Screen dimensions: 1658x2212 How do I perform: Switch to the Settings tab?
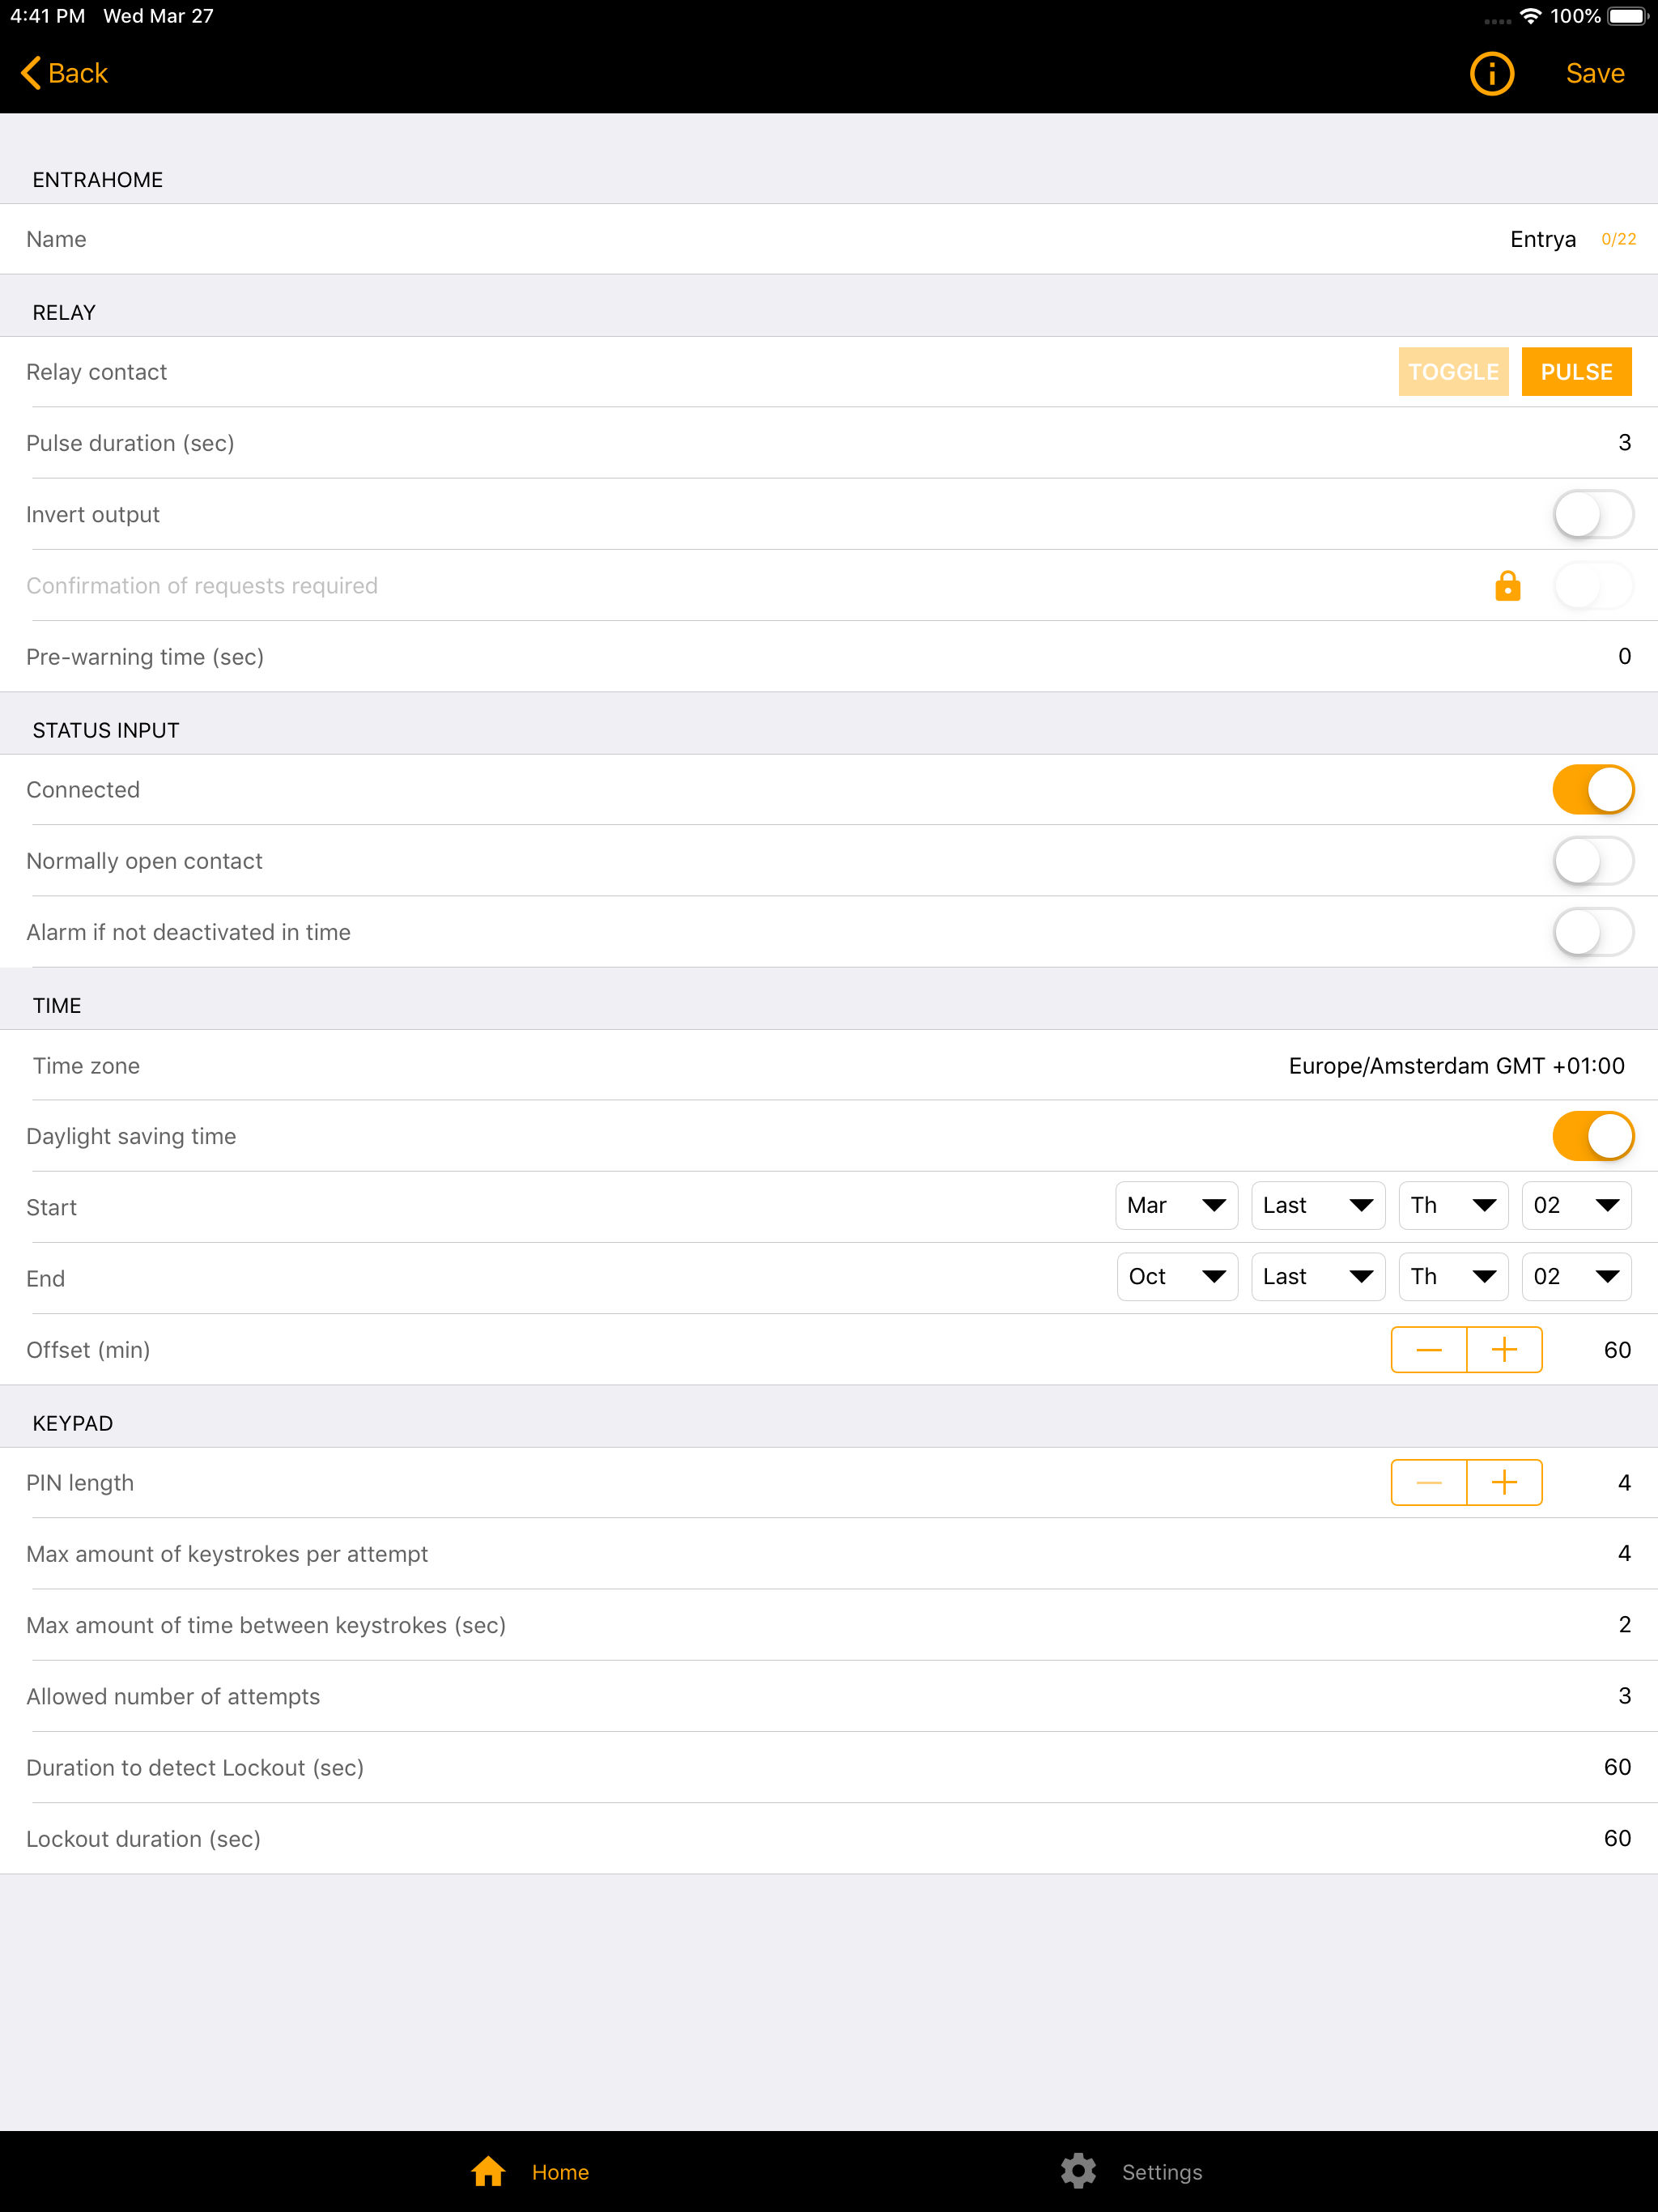tap(1161, 2172)
